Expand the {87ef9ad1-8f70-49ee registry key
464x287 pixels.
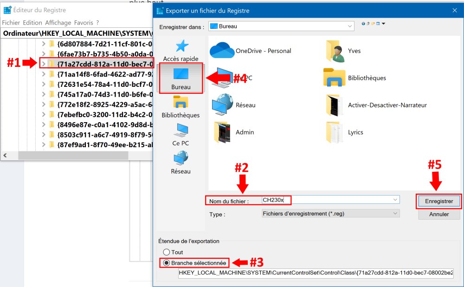tap(44, 144)
